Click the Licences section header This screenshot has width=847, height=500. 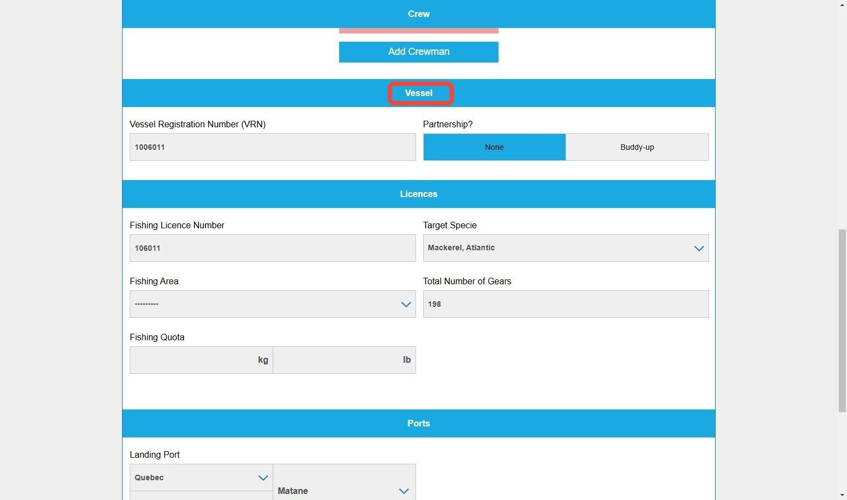(418, 194)
